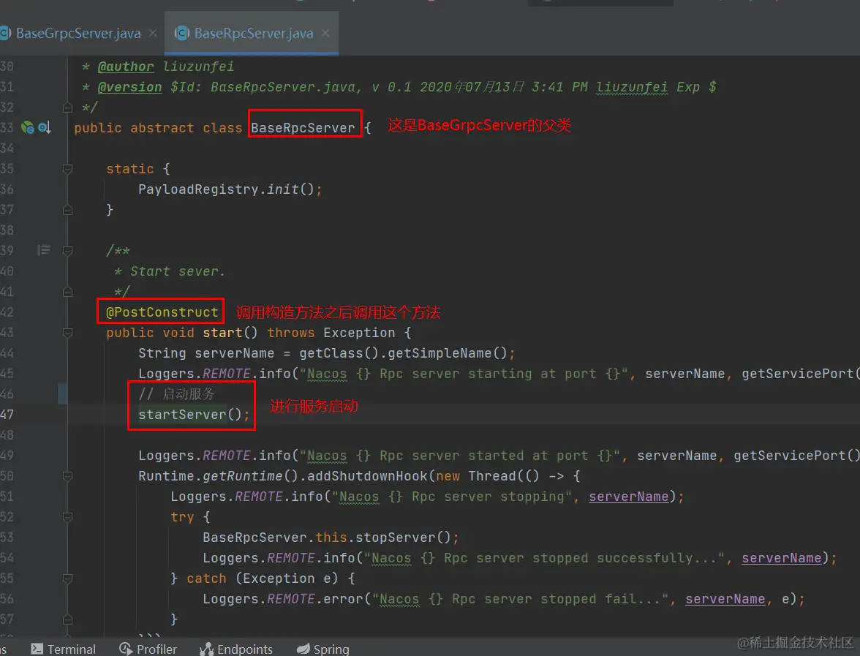860x656 pixels.
Task: Click the @author Javadoc tag
Action: click(126, 67)
